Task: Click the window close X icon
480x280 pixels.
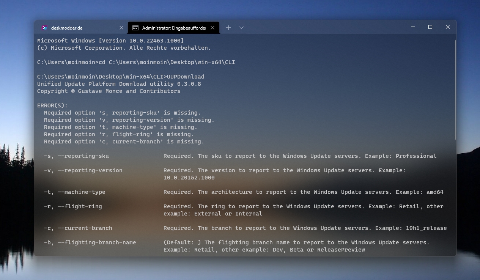Action: (x=448, y=27)
